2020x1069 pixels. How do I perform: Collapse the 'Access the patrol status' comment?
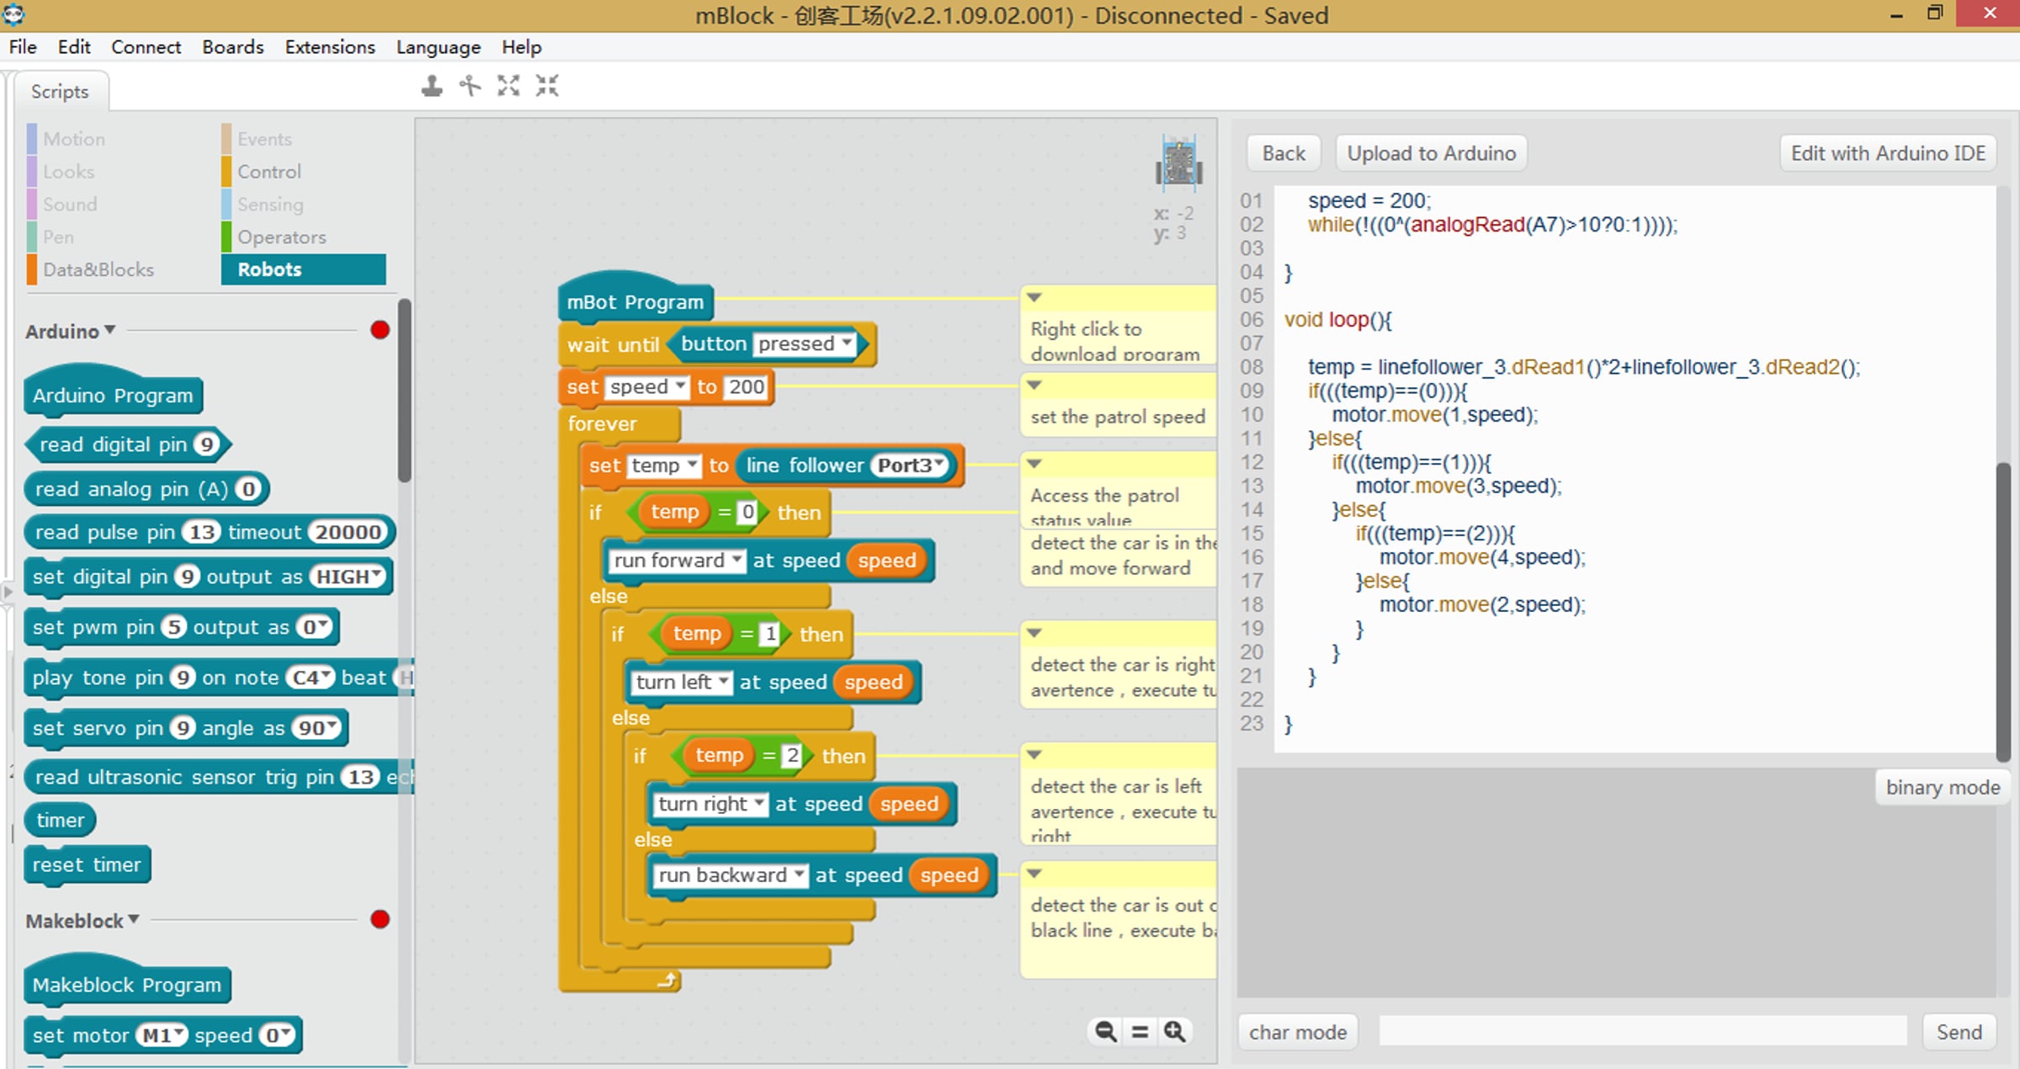(x=1035, y=464)
